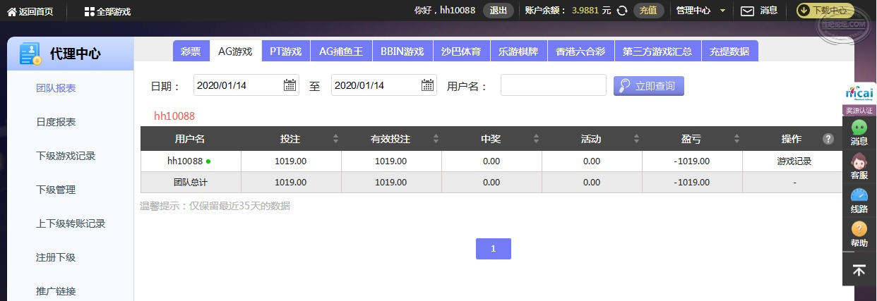The width and height of the screenshot is (877, 301).
Task: Open 游戏记录 link for hh10088
Action: coord(794,161)
